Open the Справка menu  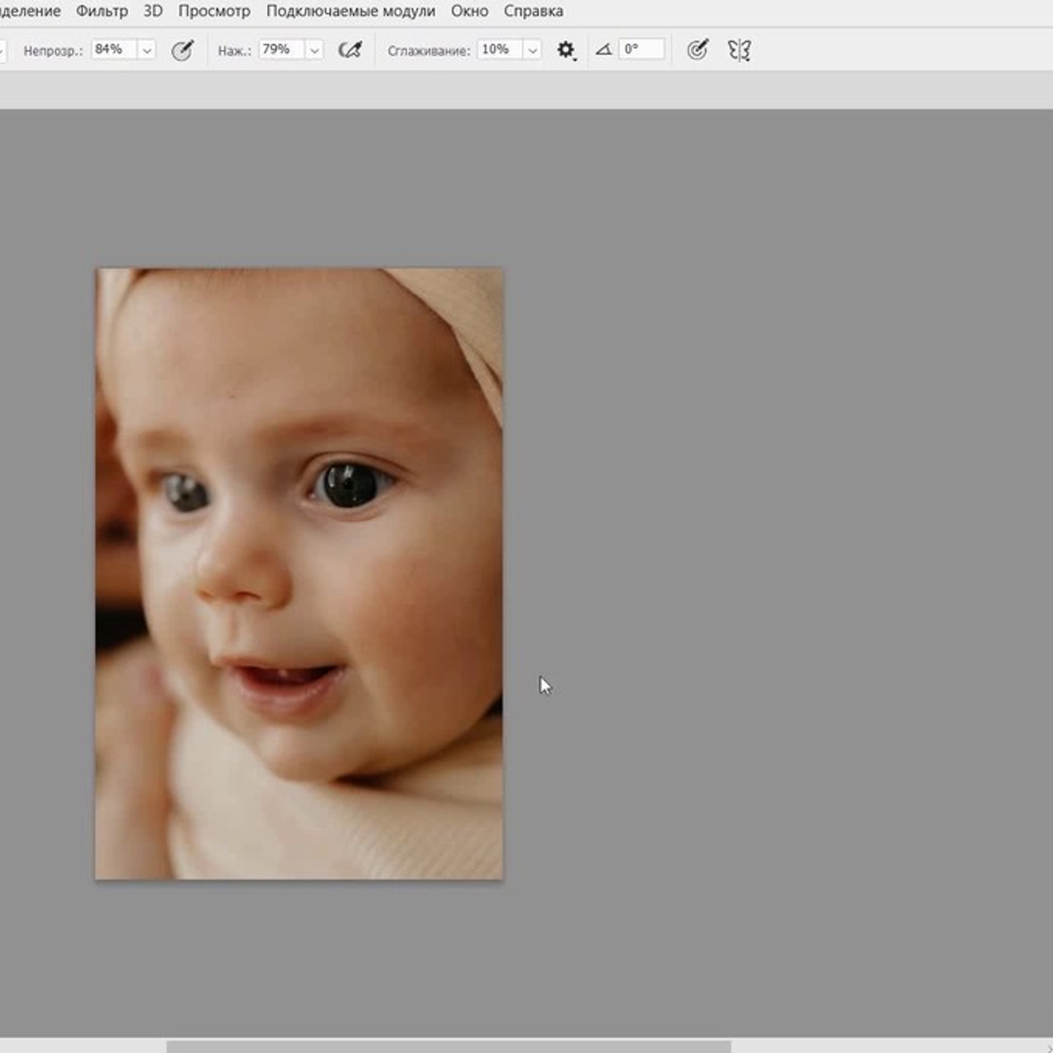[x=533, y=12]
